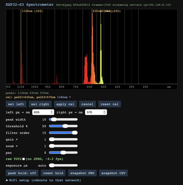183x185 pixels.
Task: Click the sel left button
Action: (16, 104)
